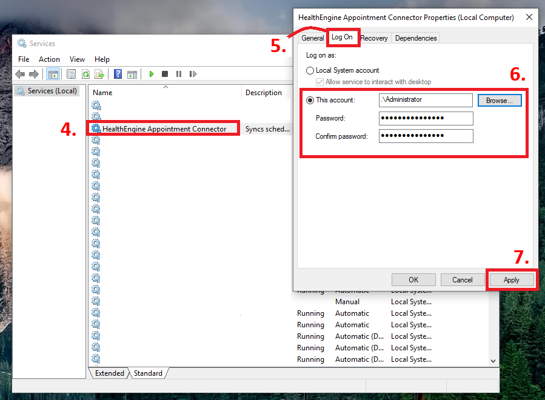Viewport: 545px width, 400px height.
Task: Click the Stop Service square icon
Action: tap(165, 74)
